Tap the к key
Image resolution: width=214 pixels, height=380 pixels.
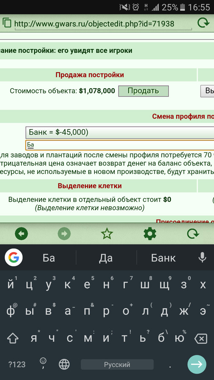[68, 285]
